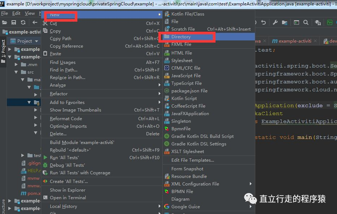Click the Synchronize refresh icon
Screen dimensions: 337x214
click(x=23, y=22)
